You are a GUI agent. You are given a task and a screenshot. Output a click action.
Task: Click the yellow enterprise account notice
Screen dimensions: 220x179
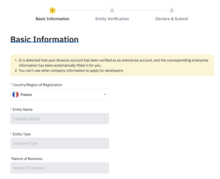[112, 65]
